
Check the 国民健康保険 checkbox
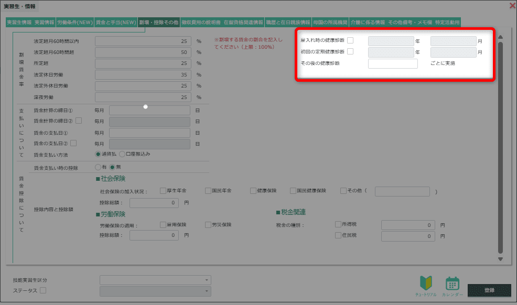(x=293, y=191)
